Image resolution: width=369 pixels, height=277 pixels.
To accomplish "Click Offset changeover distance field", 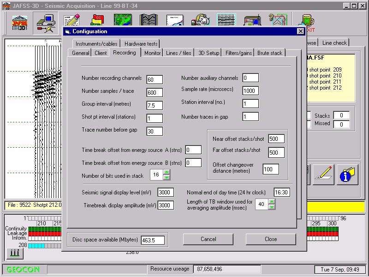I will point(271,169).
